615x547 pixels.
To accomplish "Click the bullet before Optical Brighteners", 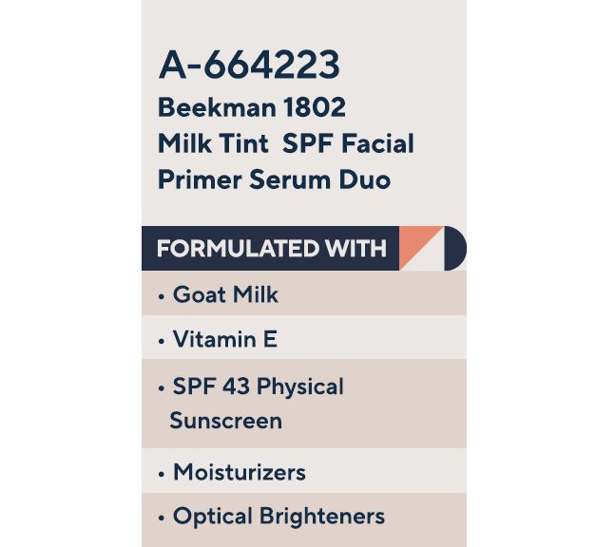I will 162,519.
